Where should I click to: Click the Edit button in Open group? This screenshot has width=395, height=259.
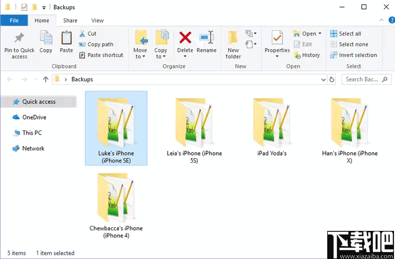(303, 44)
